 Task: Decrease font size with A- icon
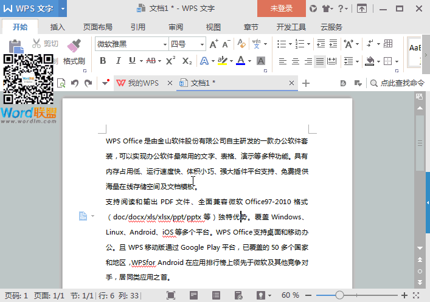tap(226, 44)
